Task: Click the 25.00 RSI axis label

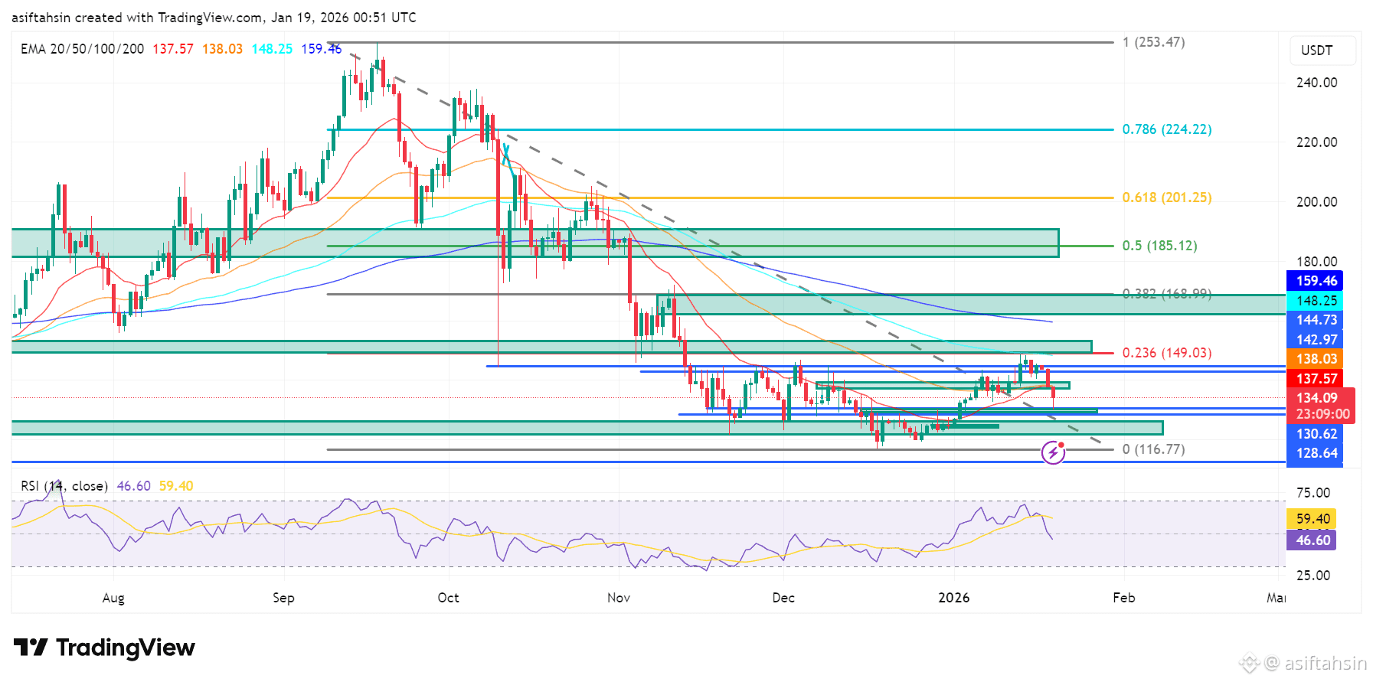Action: (x=1313, y=576)
